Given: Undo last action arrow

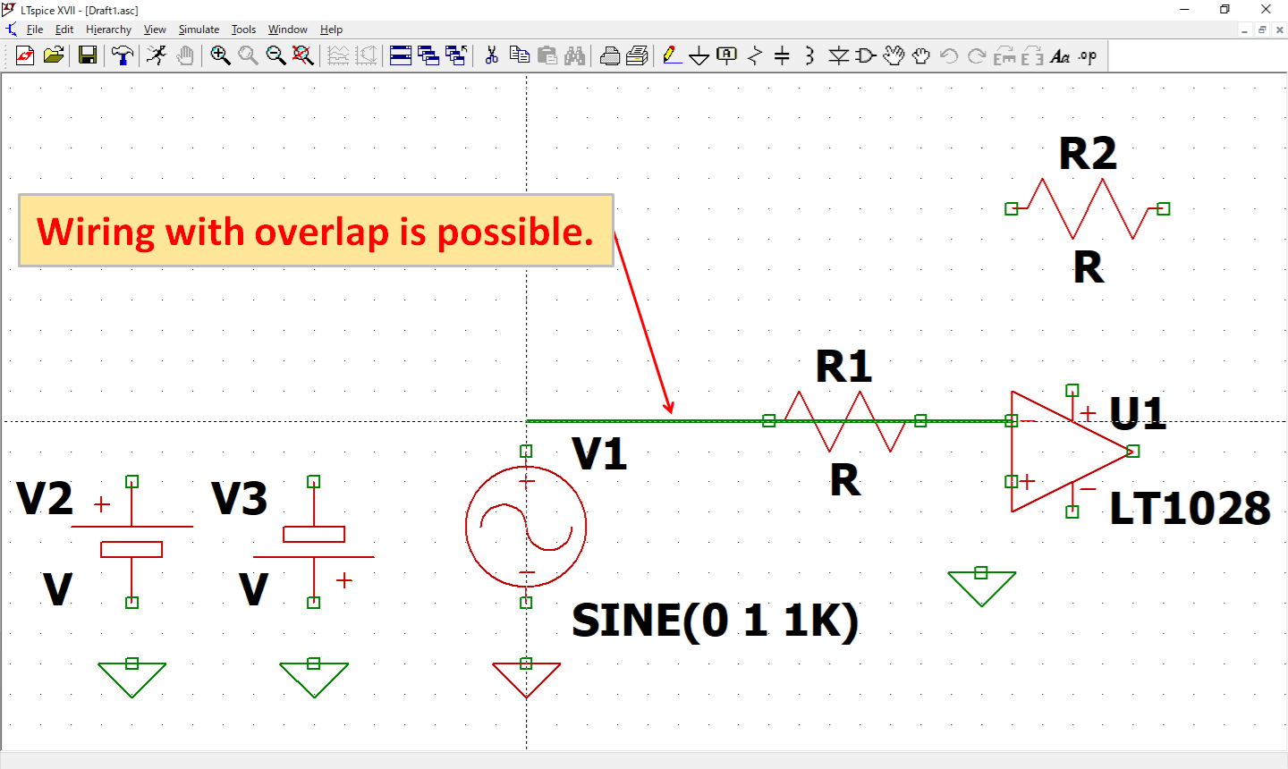Looking at the screenshot, I should click(949, 55).
